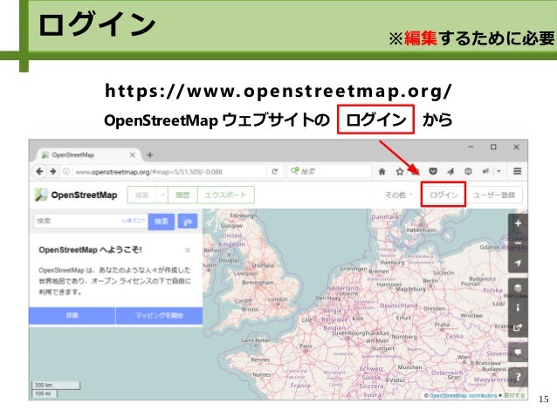The width and height of the screenshot is (557, 418).
Task: Open the hamburger menu in the browser
Action: (x=517, y=171)
